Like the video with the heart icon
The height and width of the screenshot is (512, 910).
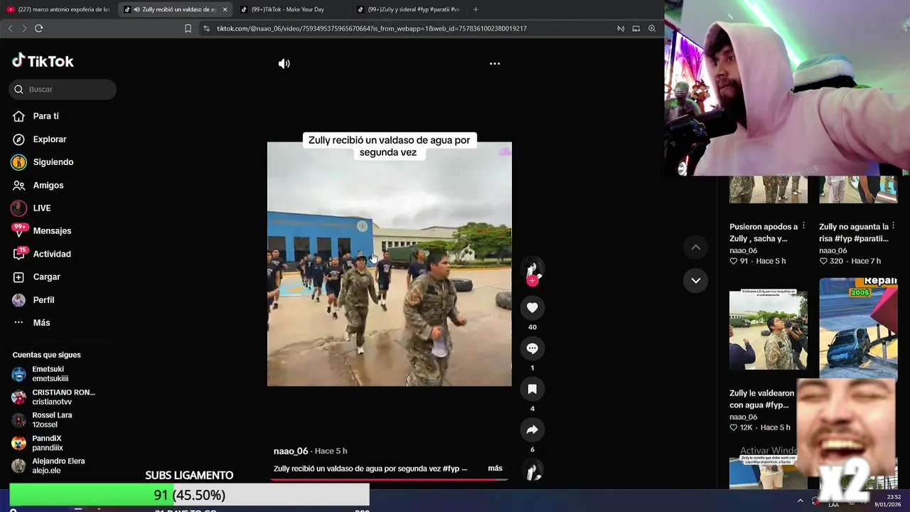tap(532, 307)
